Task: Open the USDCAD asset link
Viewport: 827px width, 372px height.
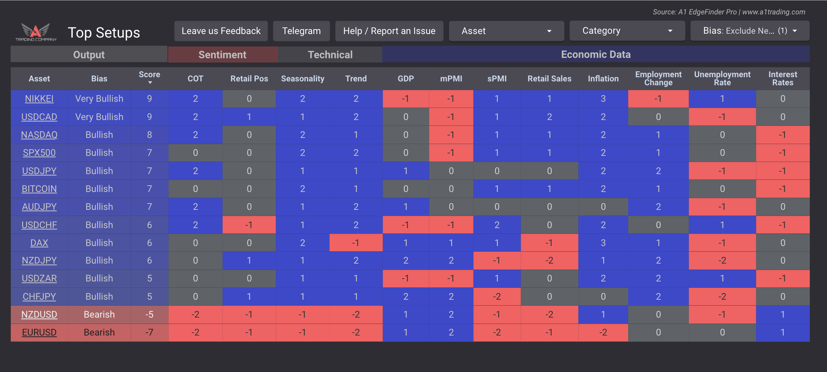Action: [x=39, y=117]
